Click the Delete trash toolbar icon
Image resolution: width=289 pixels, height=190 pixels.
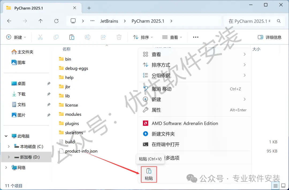pyautogui.click(x=119, y=37)
